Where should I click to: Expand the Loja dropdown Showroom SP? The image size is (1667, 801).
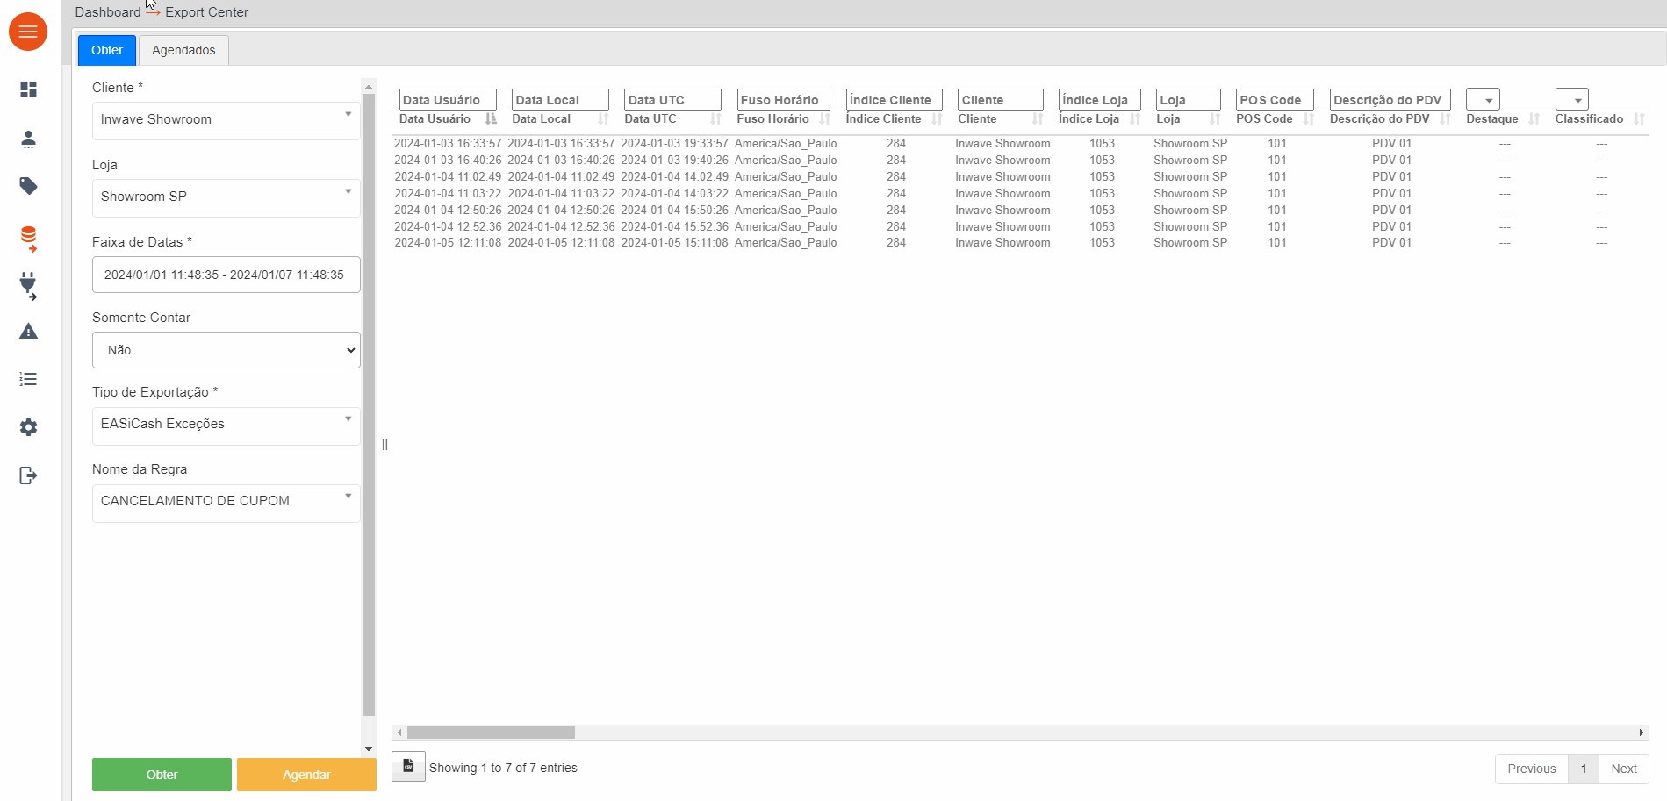coord(226,197)
